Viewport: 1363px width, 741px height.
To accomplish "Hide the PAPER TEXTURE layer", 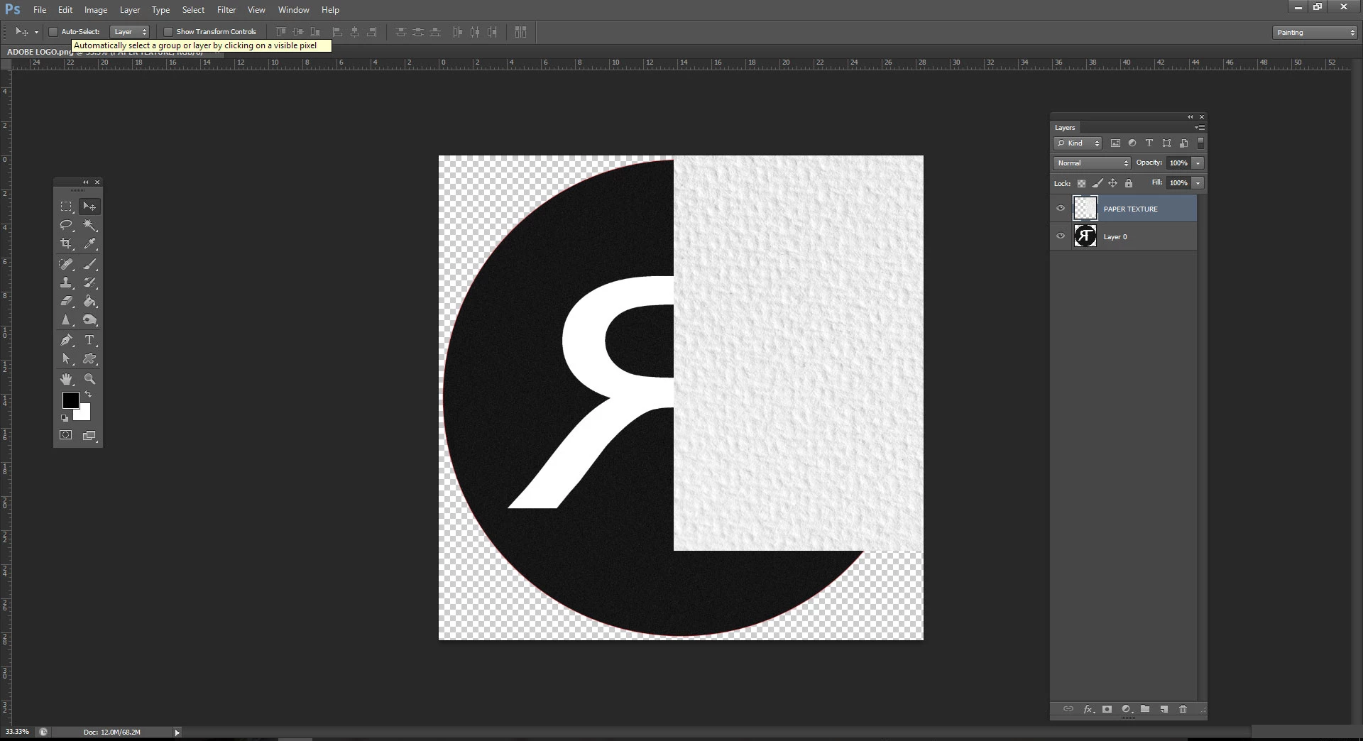I will pos(1061,209).
